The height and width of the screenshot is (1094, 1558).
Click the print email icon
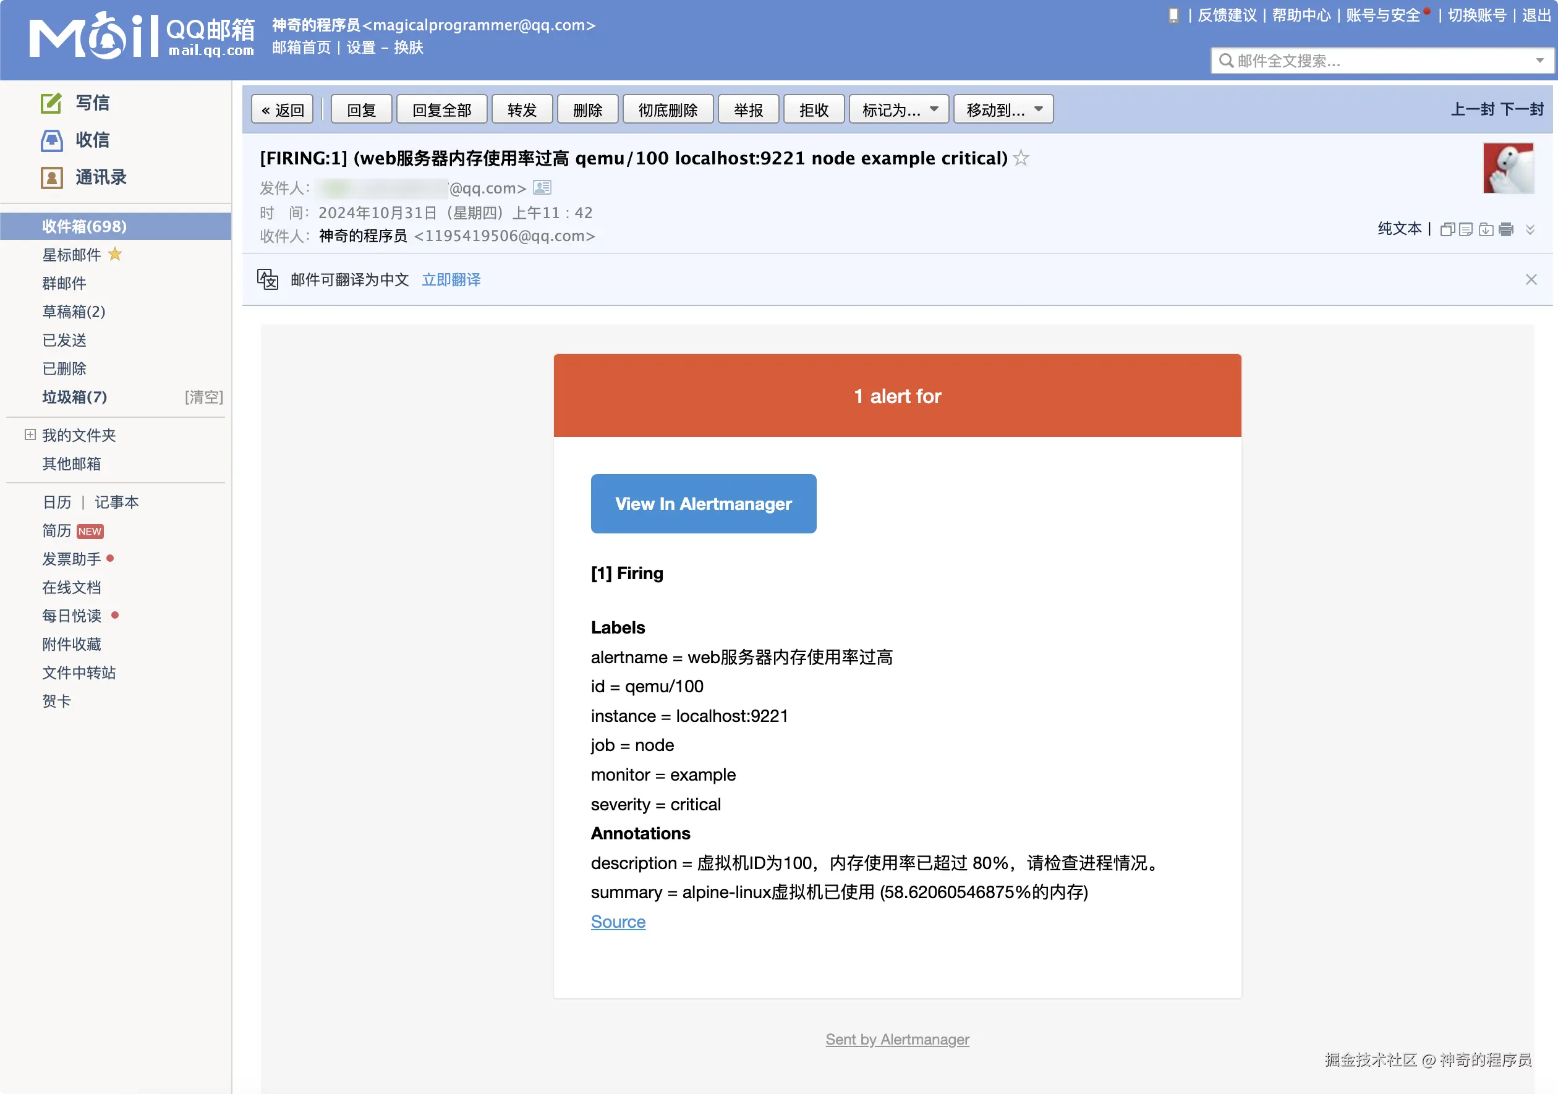(x=1505, y=229)
